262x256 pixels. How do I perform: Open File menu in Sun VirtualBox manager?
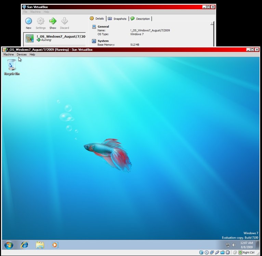pyautogui.click(x=25, y=12)
